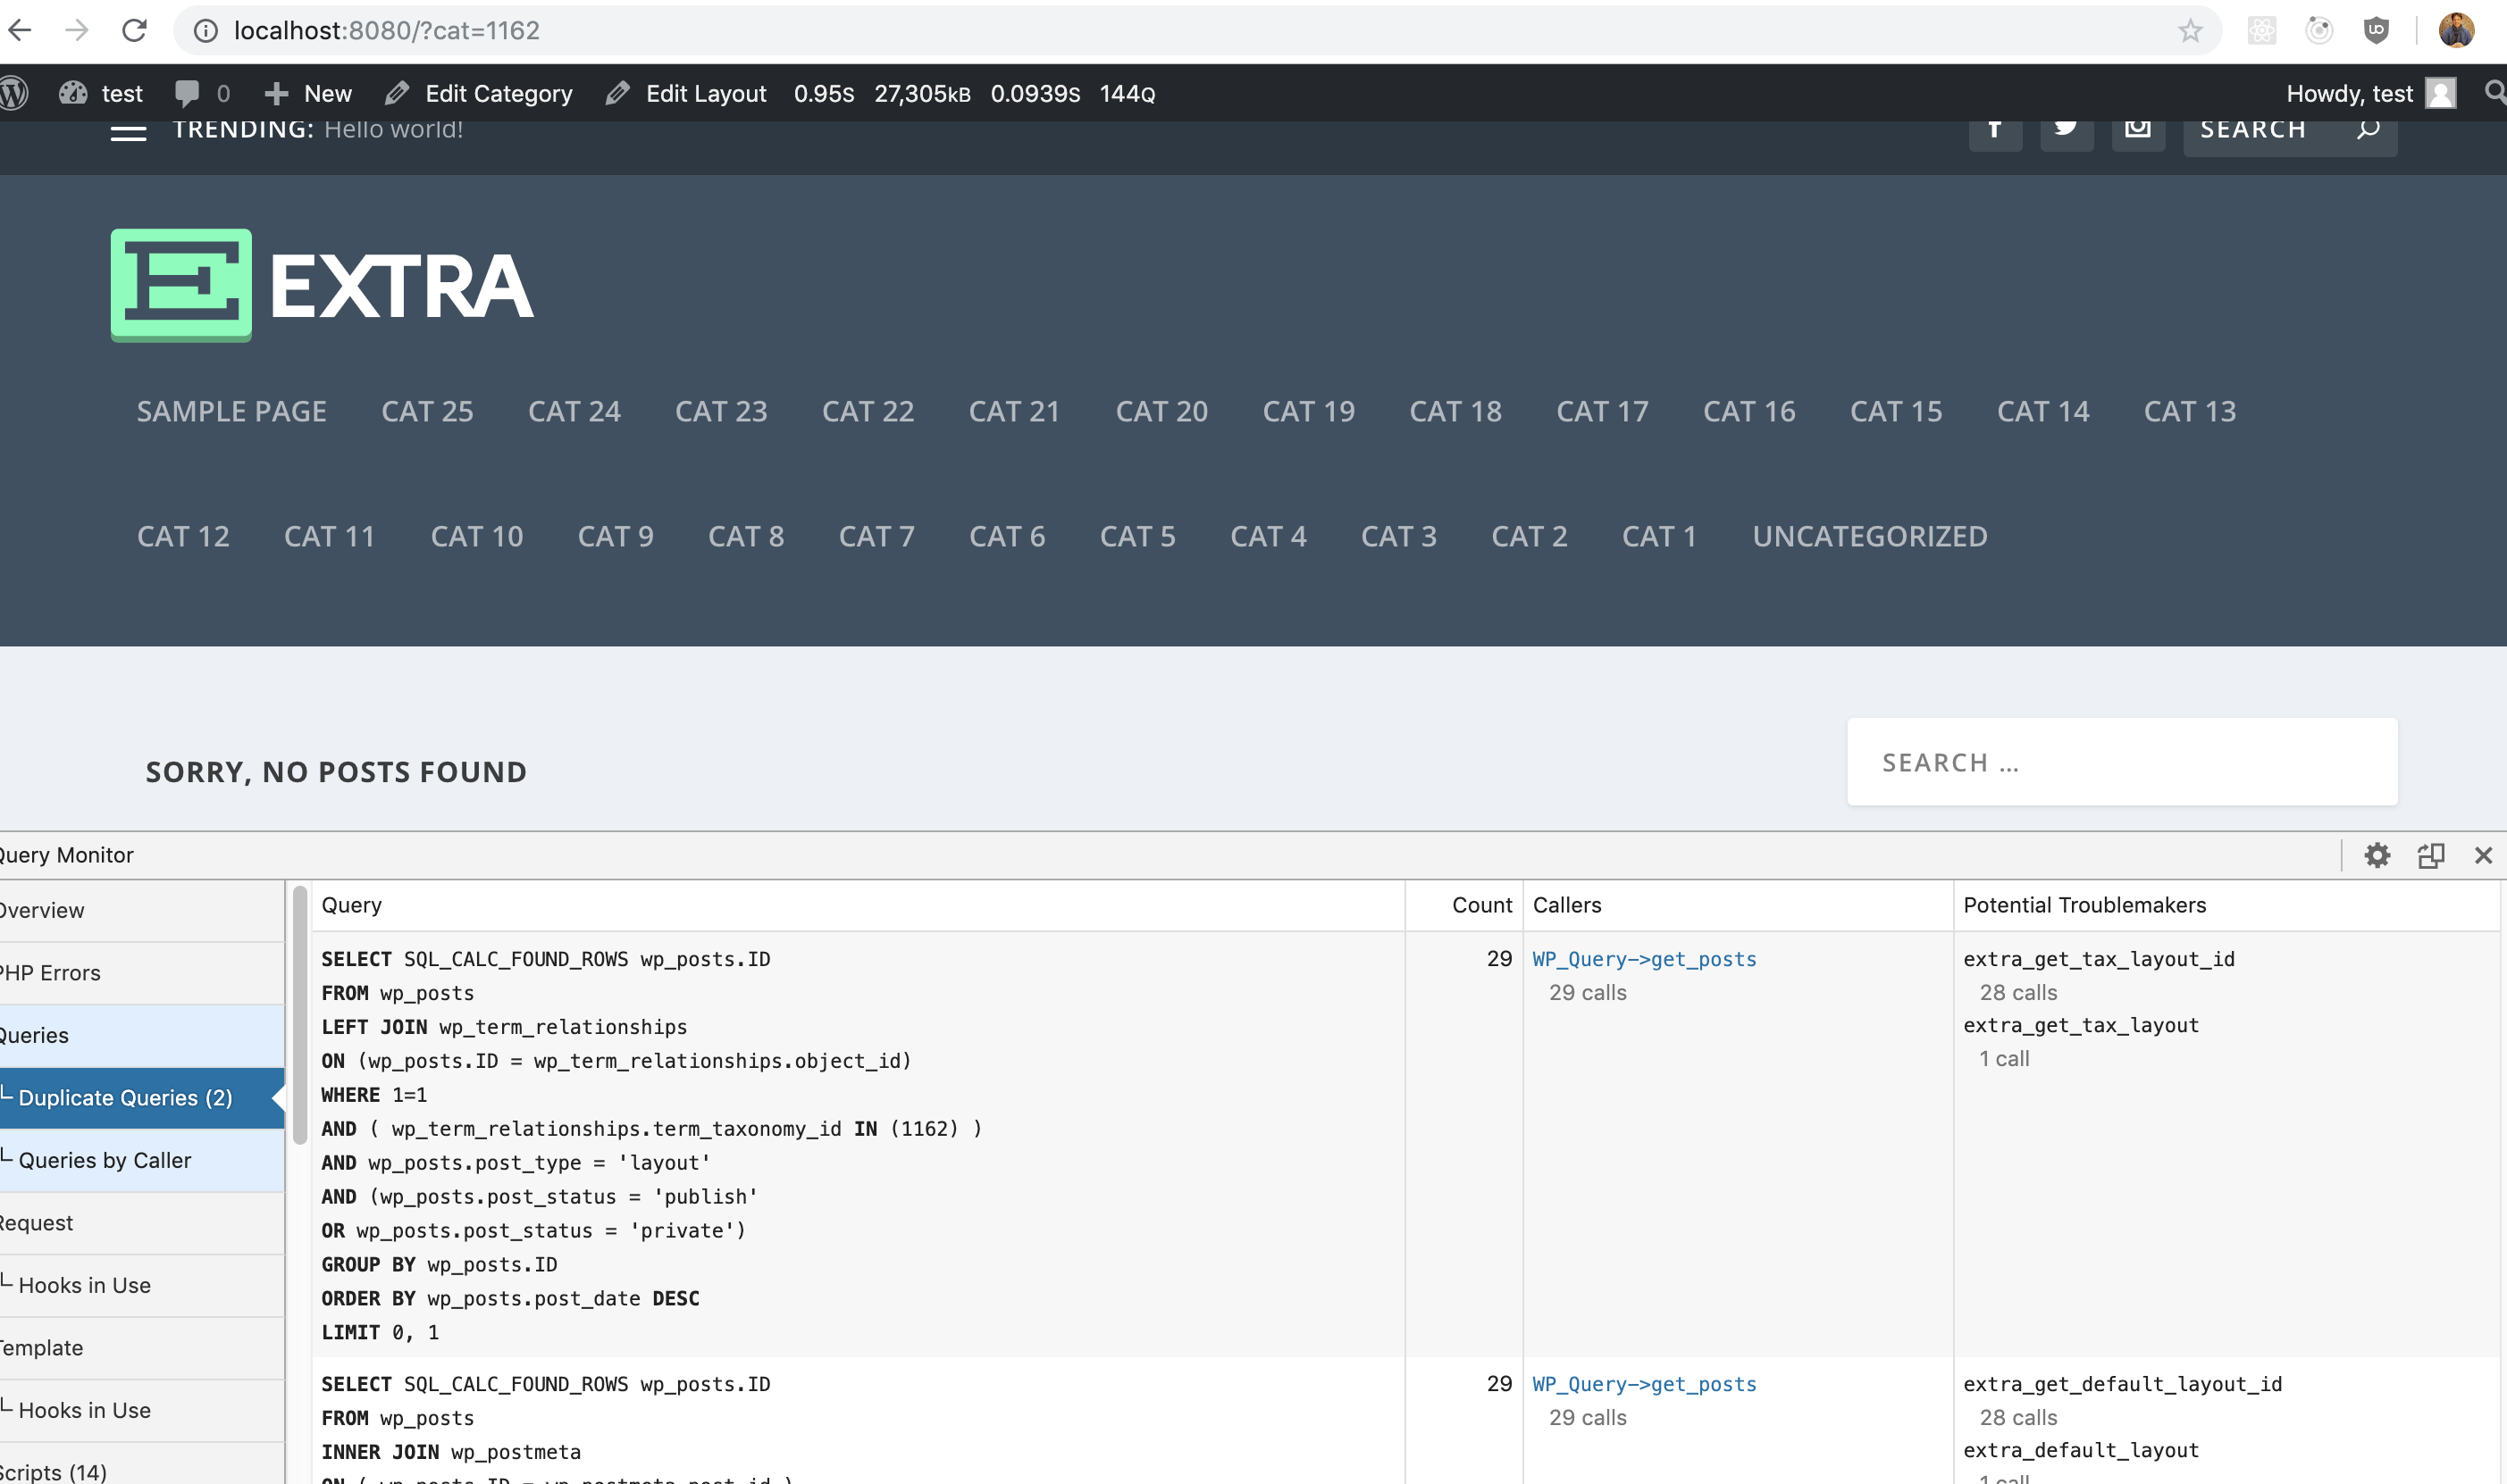Open the PHP Errors panel
The width and height of the screenshot is (2507, 1484).
tap(52, 973)
